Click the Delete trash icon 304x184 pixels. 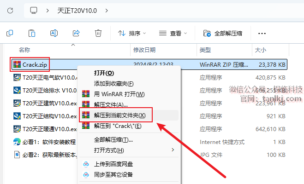(x=98, y=33)
